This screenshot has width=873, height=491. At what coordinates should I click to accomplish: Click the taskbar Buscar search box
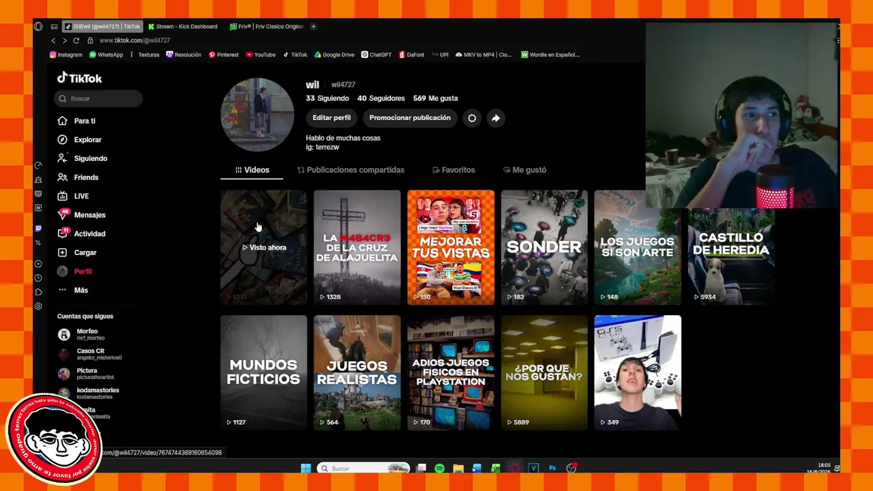(364, 468)
